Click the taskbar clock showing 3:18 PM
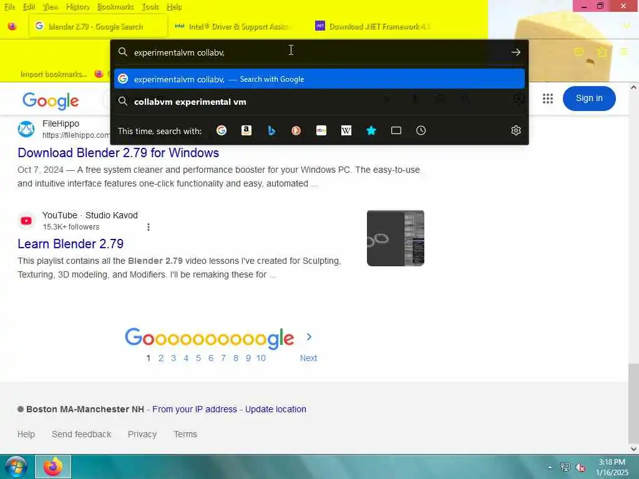Image resolution: width=639 pixels, height=479 pixels. coord(612,467)
